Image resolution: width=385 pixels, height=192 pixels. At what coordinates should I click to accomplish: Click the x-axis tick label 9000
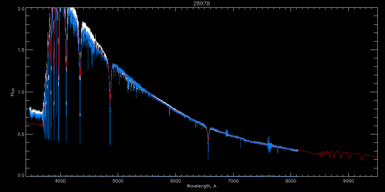tap(349, 180)
